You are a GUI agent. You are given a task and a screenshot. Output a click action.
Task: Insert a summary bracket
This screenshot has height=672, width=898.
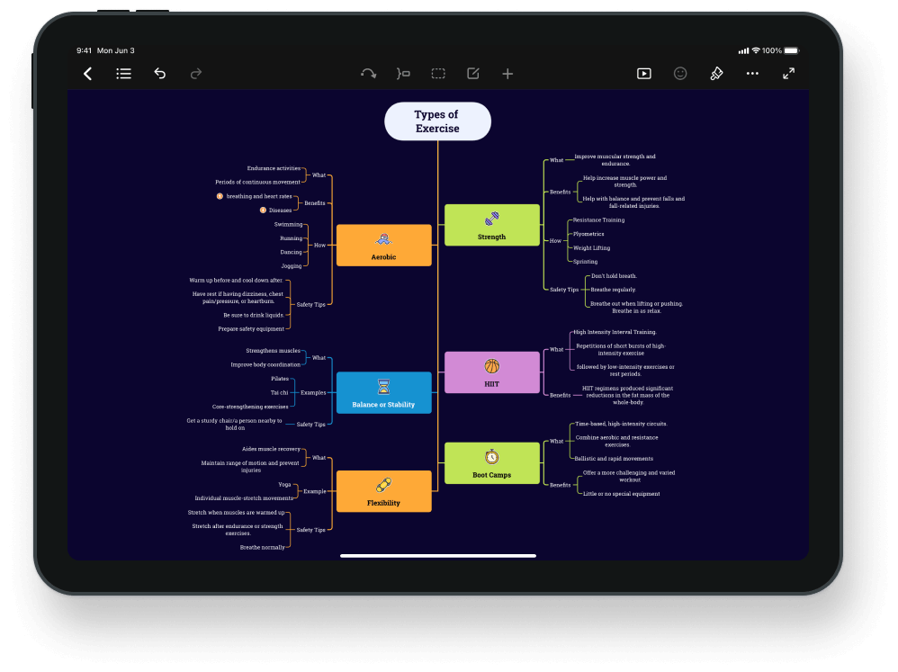coord(403,74)
